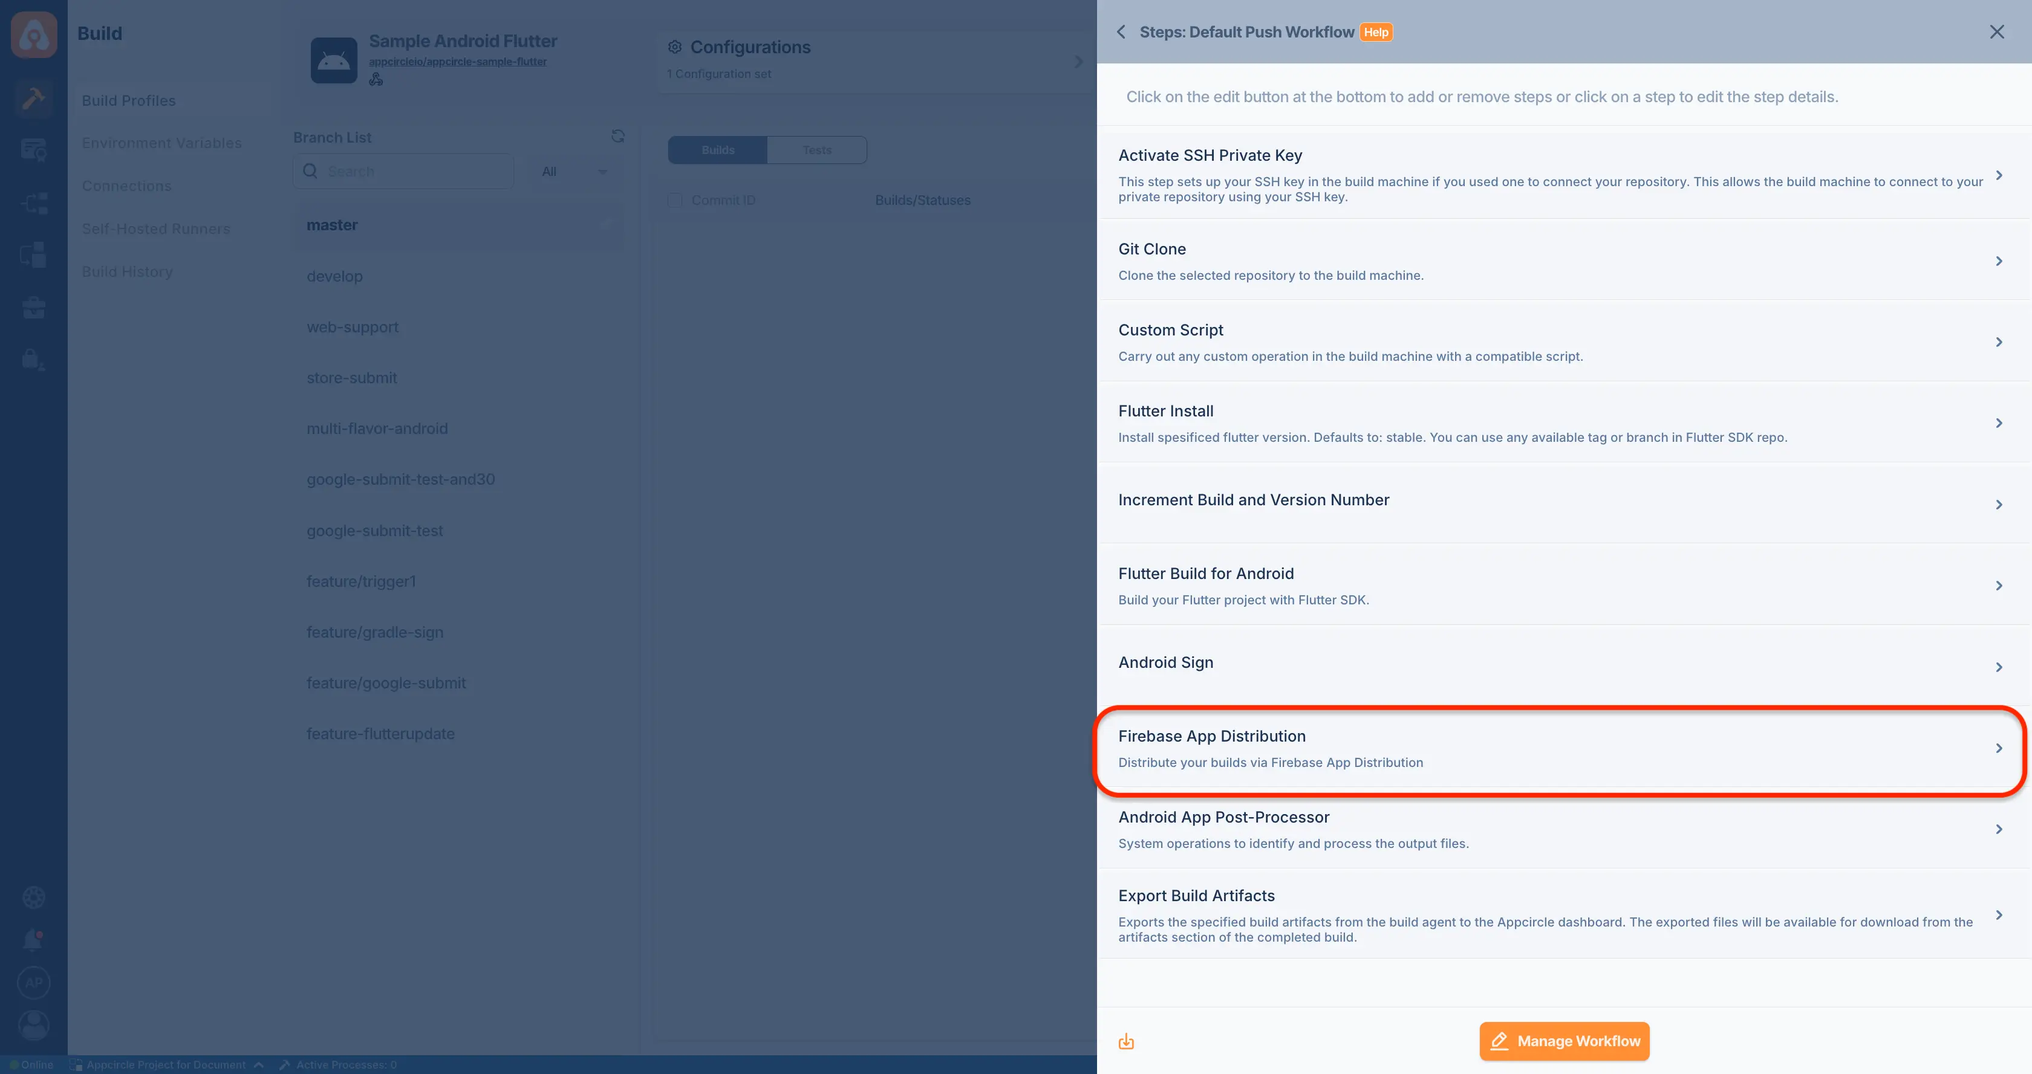This screenshot has width=2032, height=1074.
Task: Click the Help badge next to workflow title
Action: 1376,32
